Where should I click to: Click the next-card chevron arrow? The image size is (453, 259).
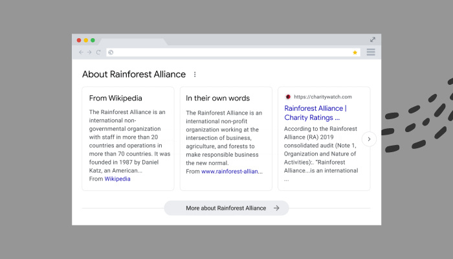pos(369,139)
